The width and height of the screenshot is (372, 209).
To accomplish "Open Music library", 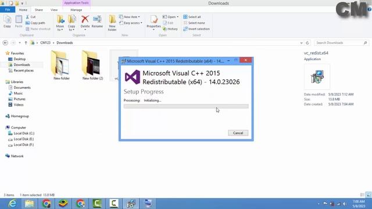I will [x=18, y=93].
